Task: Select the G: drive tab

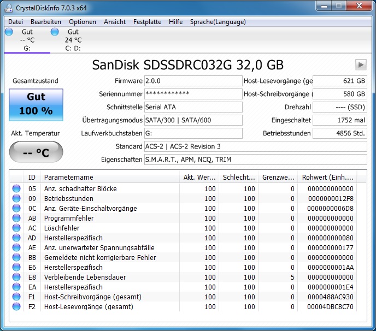Action: pos(27,40)
